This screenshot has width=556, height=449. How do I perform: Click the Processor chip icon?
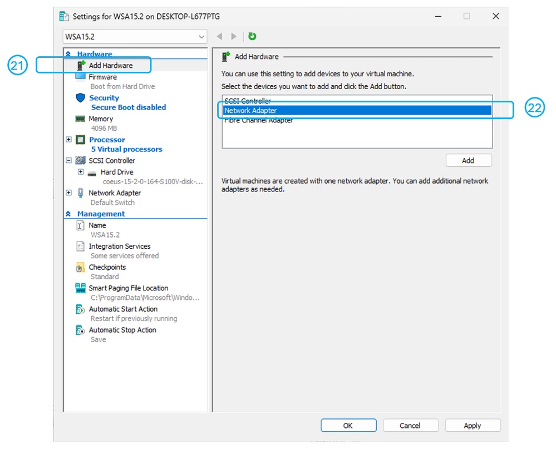pyautogui.click(x=81, y=140)
